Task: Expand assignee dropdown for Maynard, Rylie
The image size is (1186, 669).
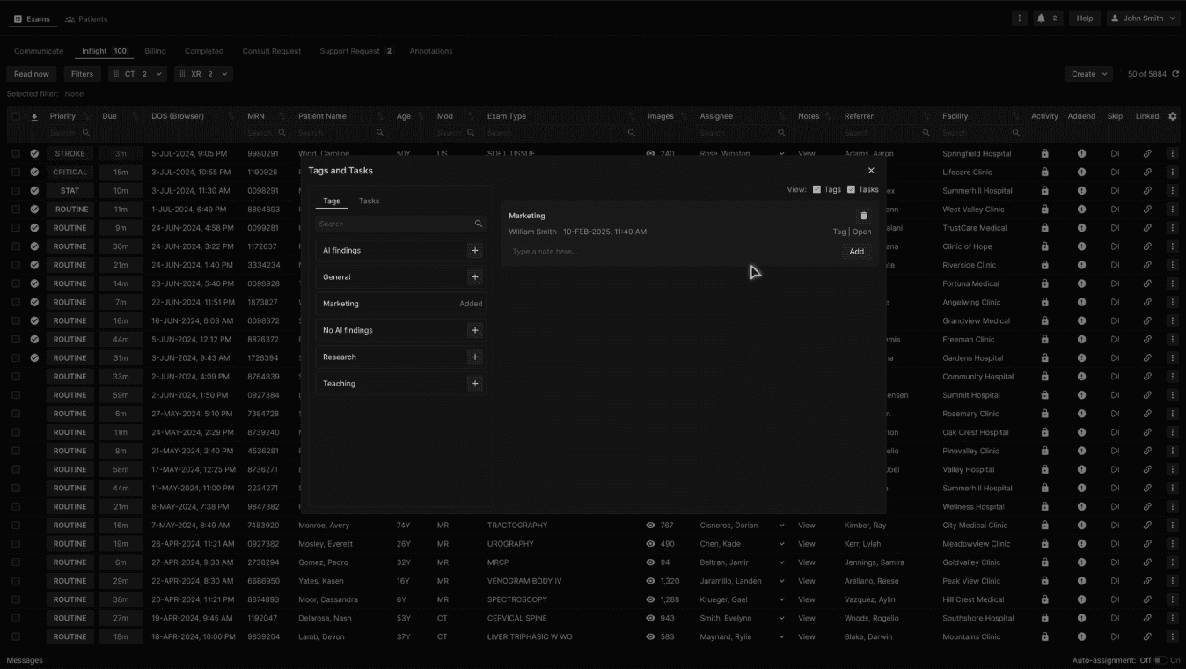Action: pyautogui.click(x=781, y=637)
